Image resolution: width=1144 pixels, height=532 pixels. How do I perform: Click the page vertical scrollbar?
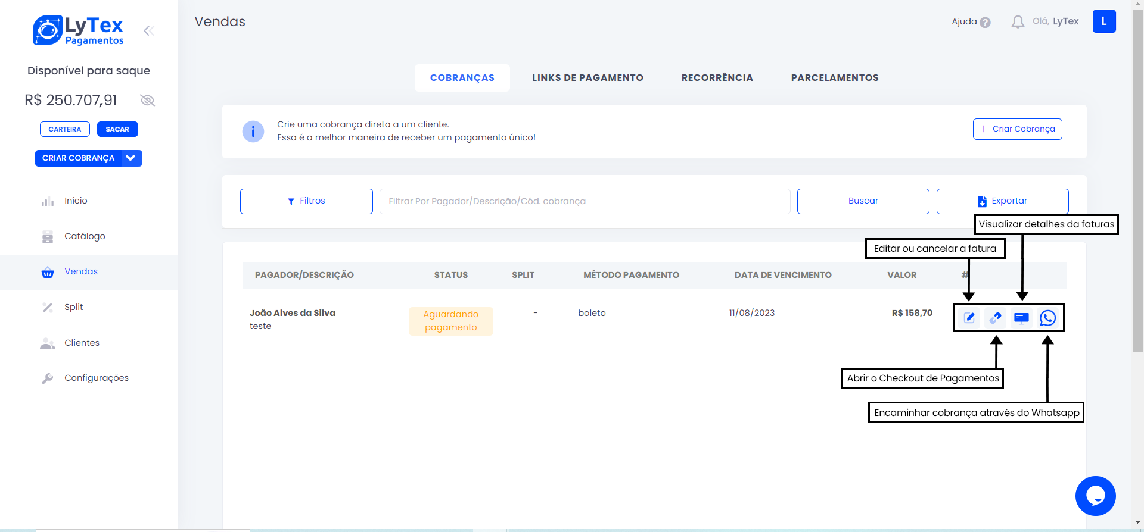click(1138, 181)
